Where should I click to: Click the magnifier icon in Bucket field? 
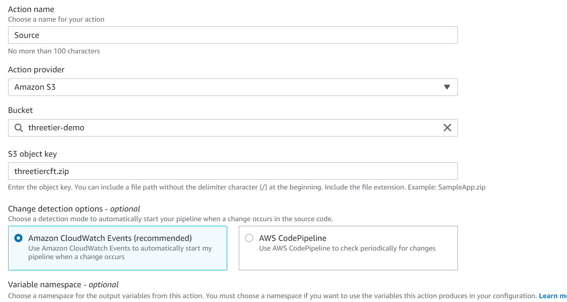[x=19, y=128]
